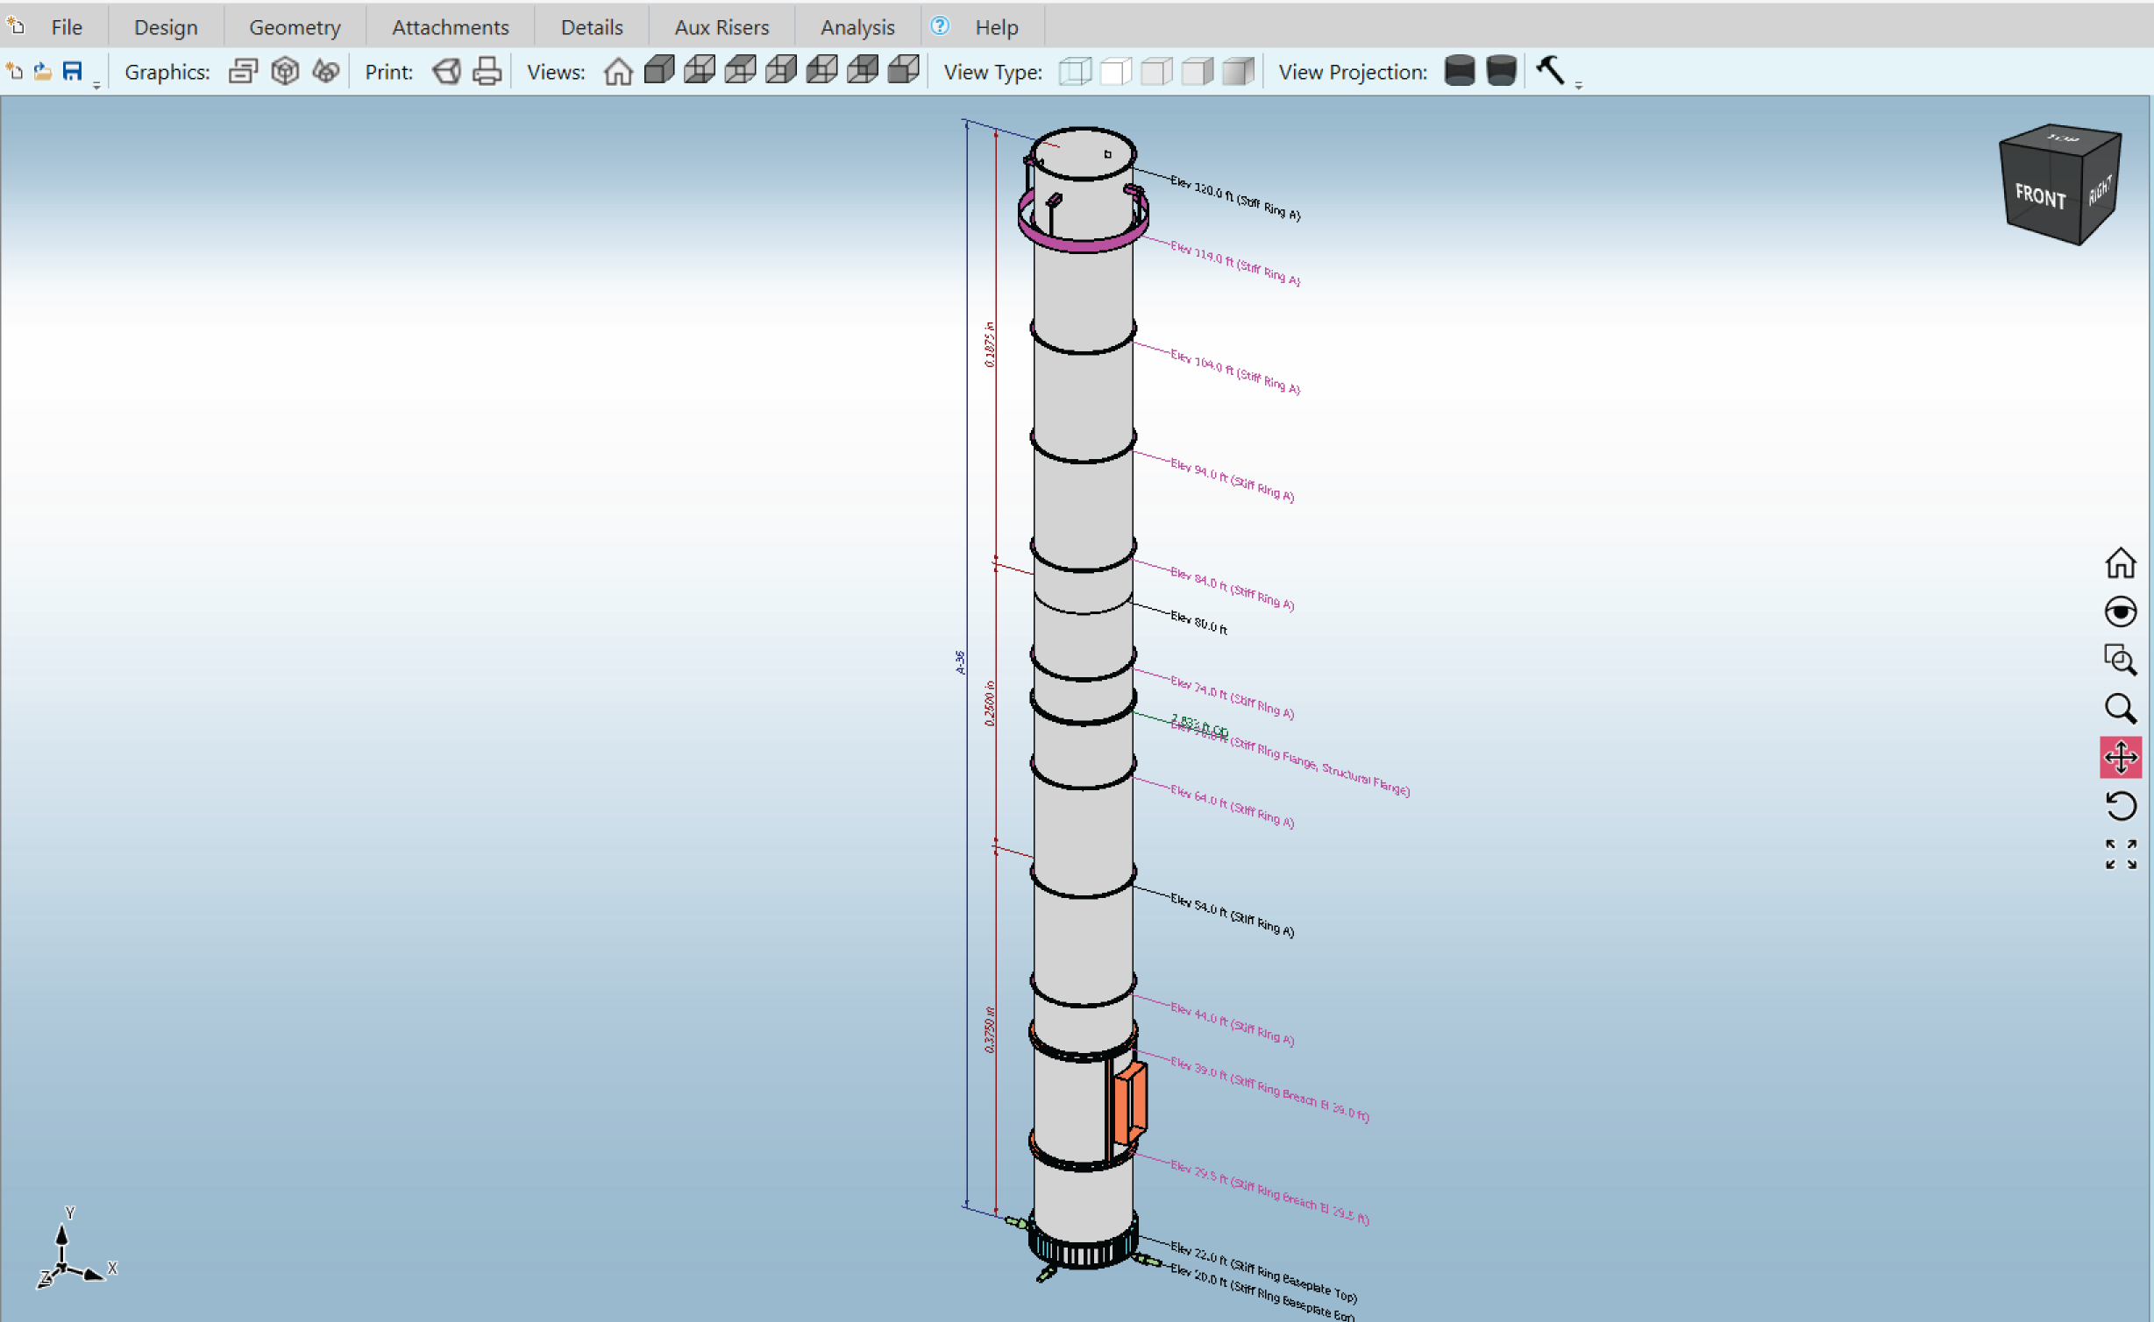Select the wireframe View Type cube
The width and height of the screenshot is (2154, 1322).
pos(1075,71)
